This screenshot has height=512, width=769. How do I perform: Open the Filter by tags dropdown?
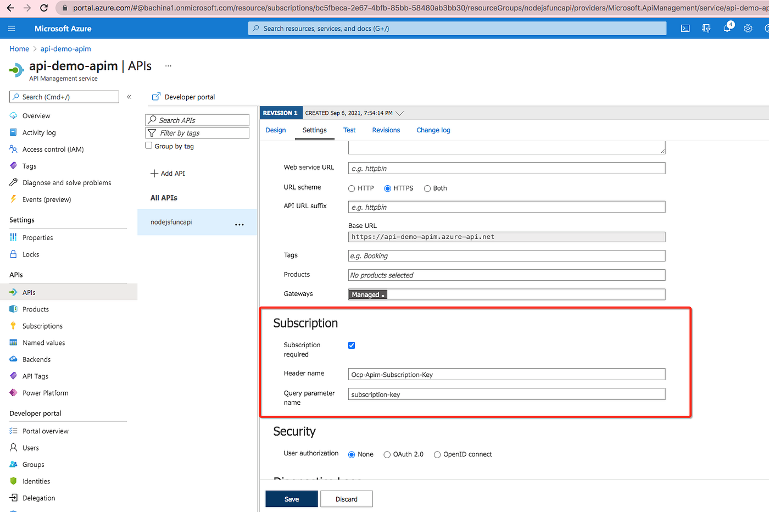[x=197, y=133]
